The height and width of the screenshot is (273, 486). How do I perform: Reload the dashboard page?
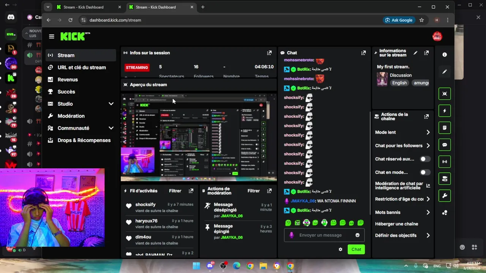pos(70,20)
